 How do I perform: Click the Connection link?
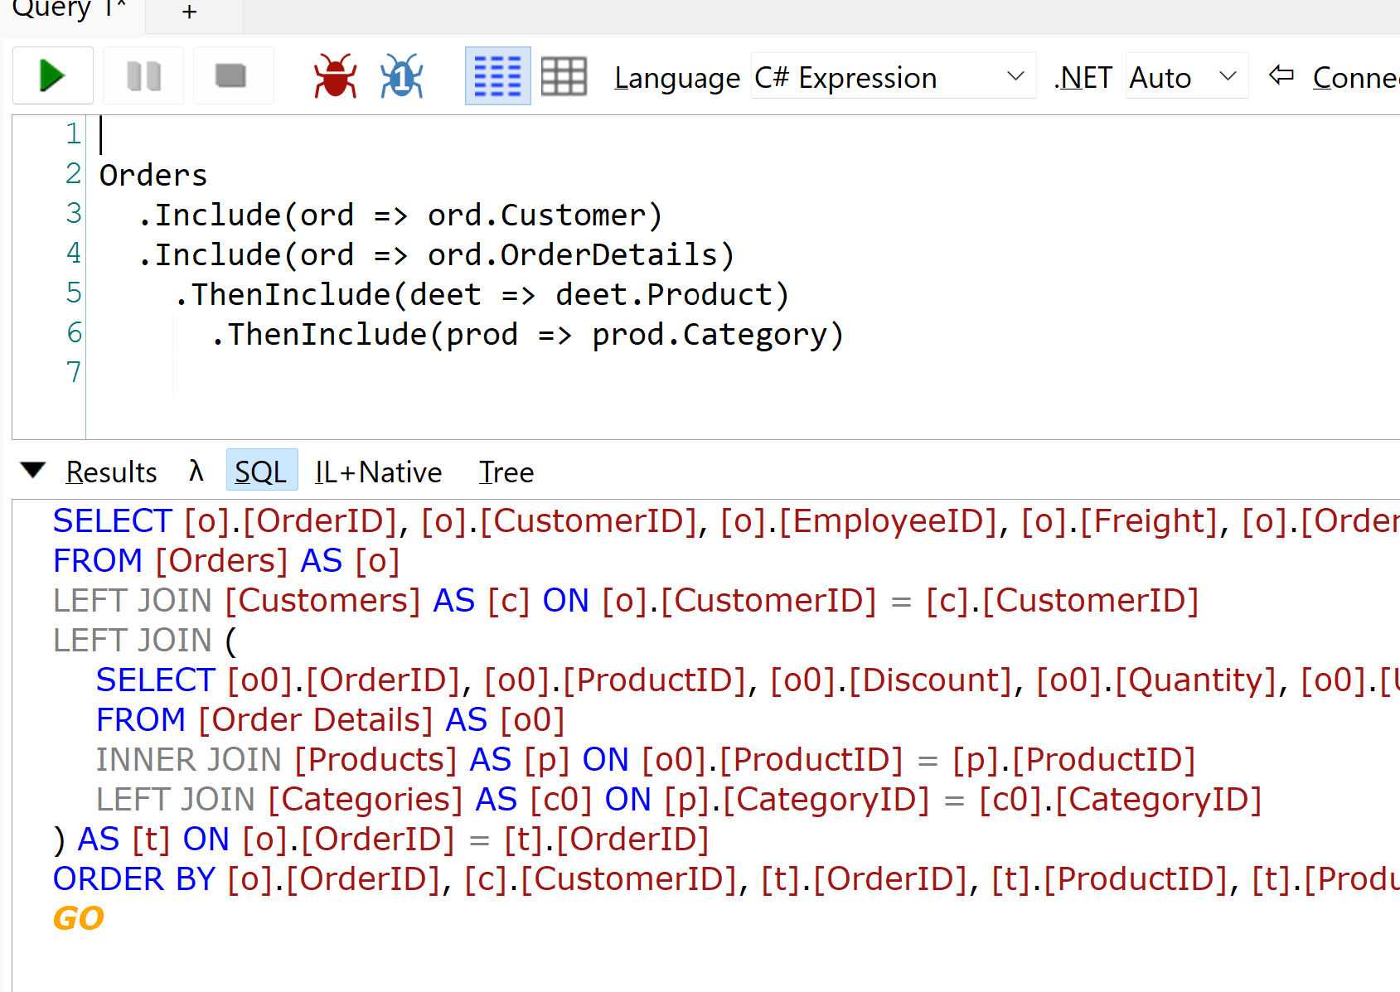point(1356,78)
